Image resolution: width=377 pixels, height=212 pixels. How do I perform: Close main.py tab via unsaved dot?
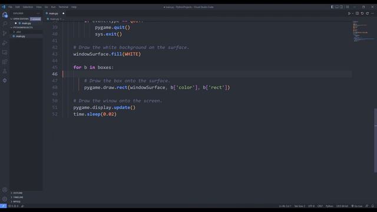(x=63, y=14)
